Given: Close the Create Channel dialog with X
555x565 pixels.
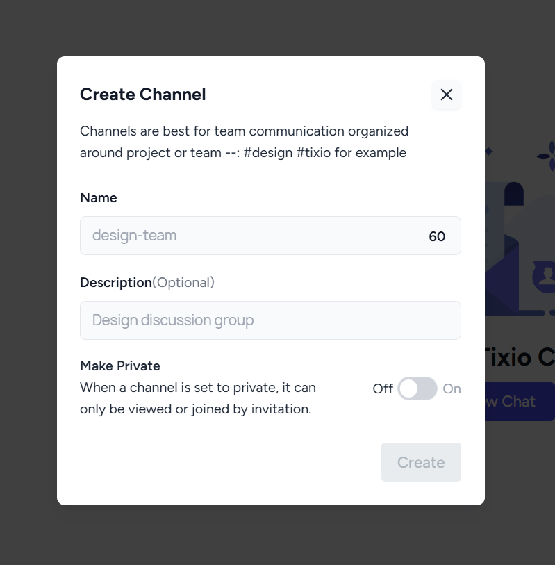Looking at the screenshot, I should click(446, 95).
